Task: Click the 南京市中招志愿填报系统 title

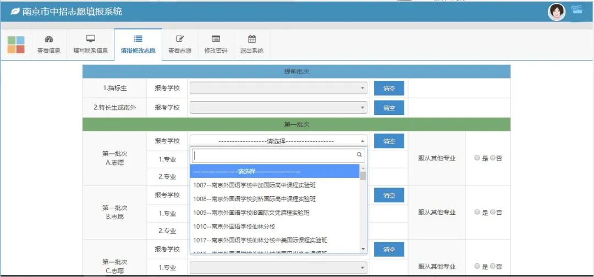Action: point(72,12)
